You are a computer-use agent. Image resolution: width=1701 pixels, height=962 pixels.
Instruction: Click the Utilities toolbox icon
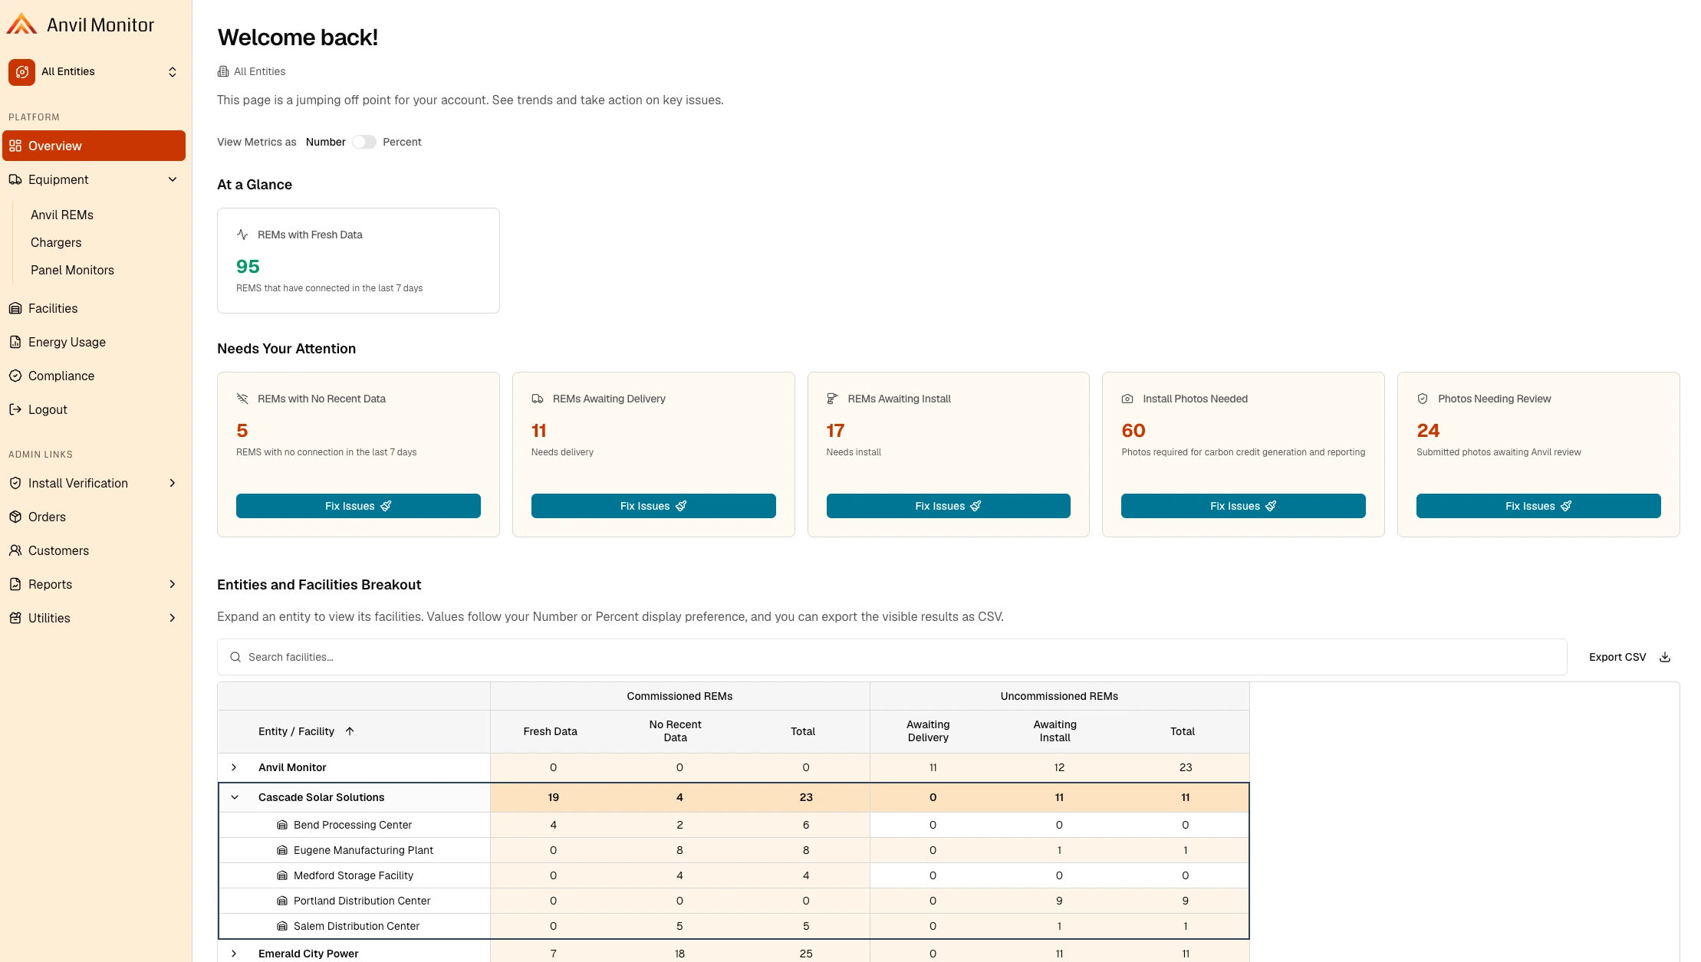pyautogui.click(x=15, y=618)
